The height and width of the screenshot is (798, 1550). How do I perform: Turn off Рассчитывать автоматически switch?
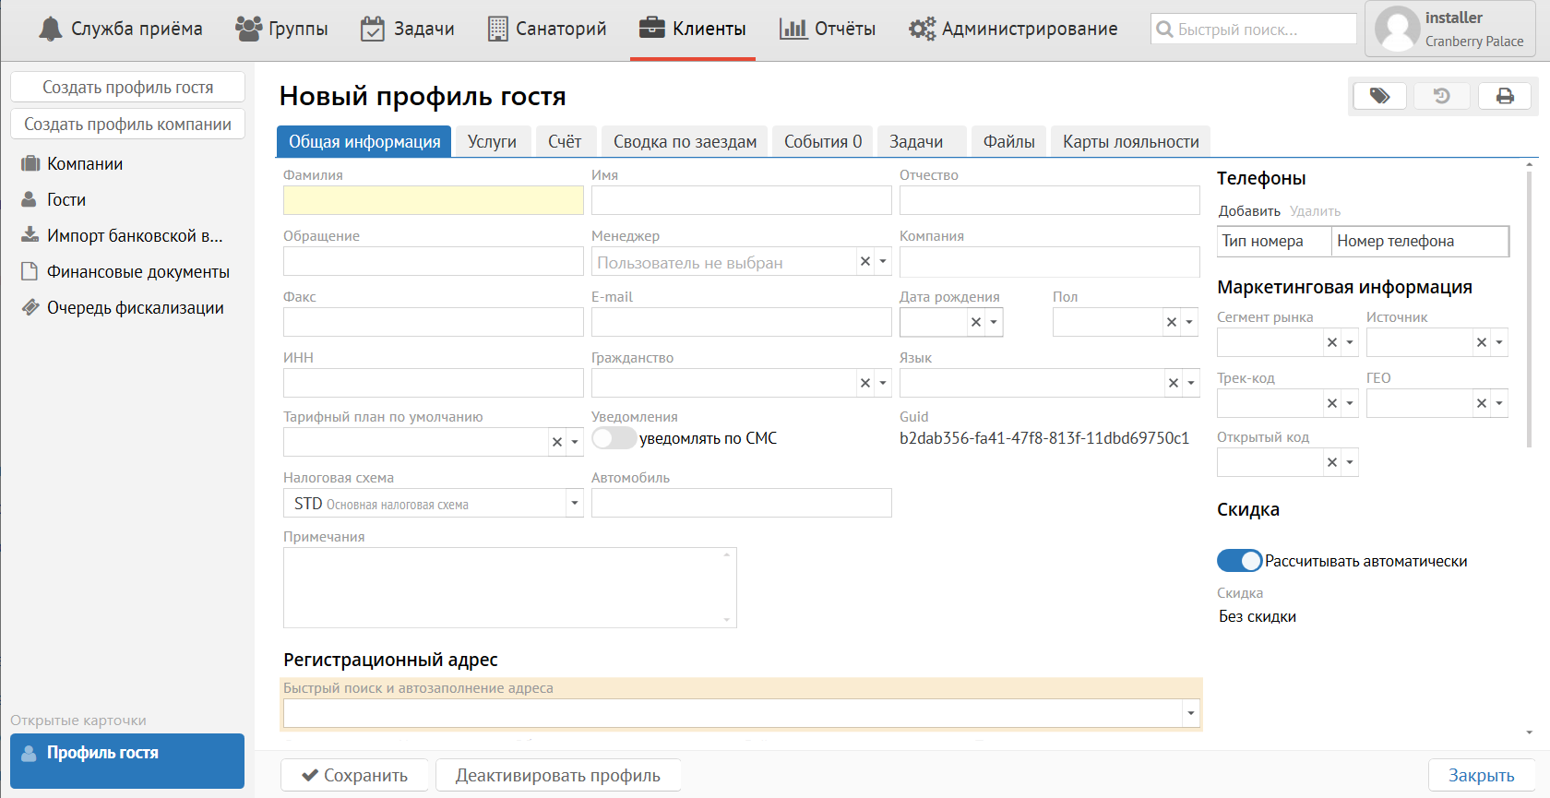point(1240,561)
